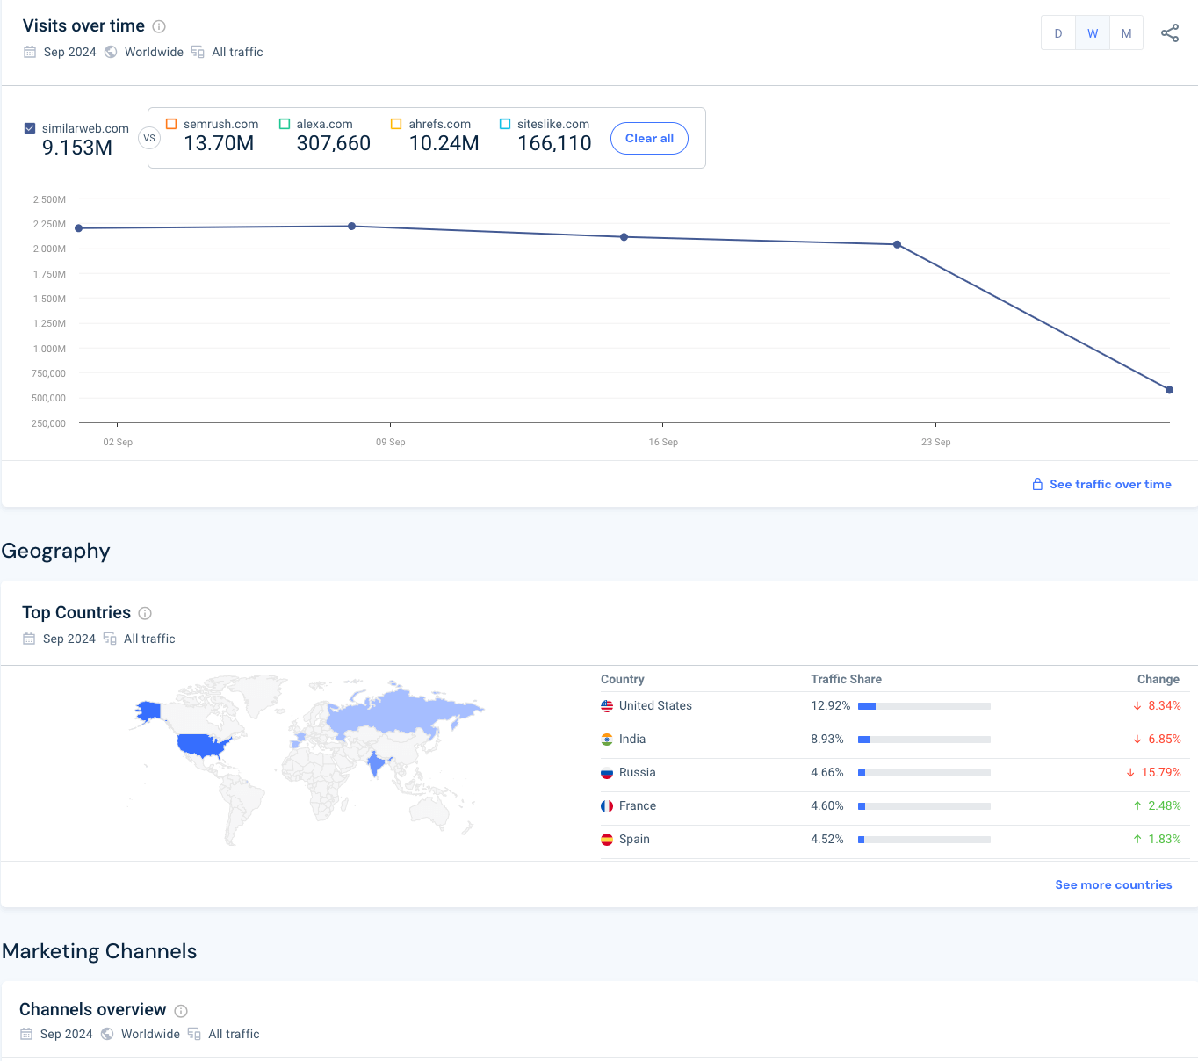Click the 23 Sep data point on chart
This screenshot has width=1198, height=1061.
click(x=897, y=245)
